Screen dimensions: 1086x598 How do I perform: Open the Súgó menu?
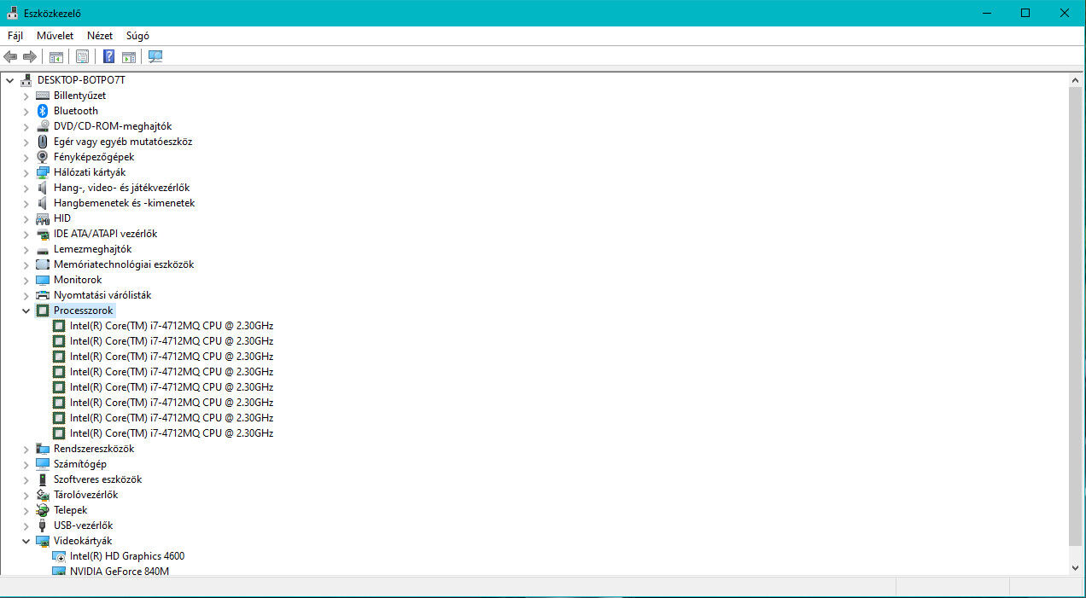[x=137, y=36]
